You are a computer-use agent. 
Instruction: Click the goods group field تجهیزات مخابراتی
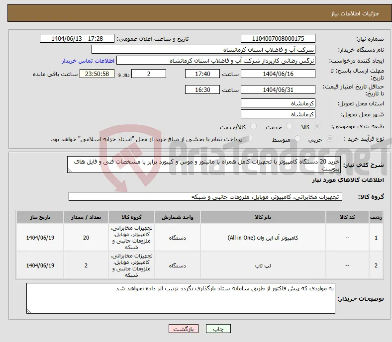point(205,197)
